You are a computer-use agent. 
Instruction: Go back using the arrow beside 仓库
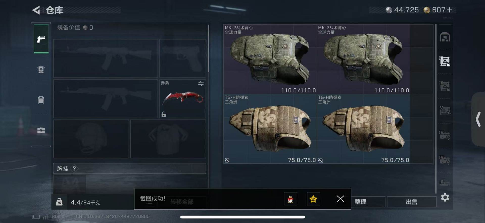click(x=36, y=10)
